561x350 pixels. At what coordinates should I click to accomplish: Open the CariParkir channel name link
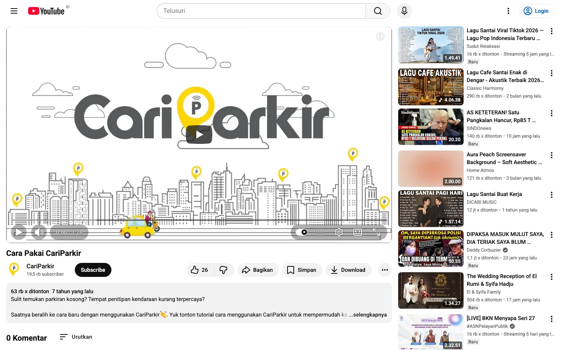(41, 266)
